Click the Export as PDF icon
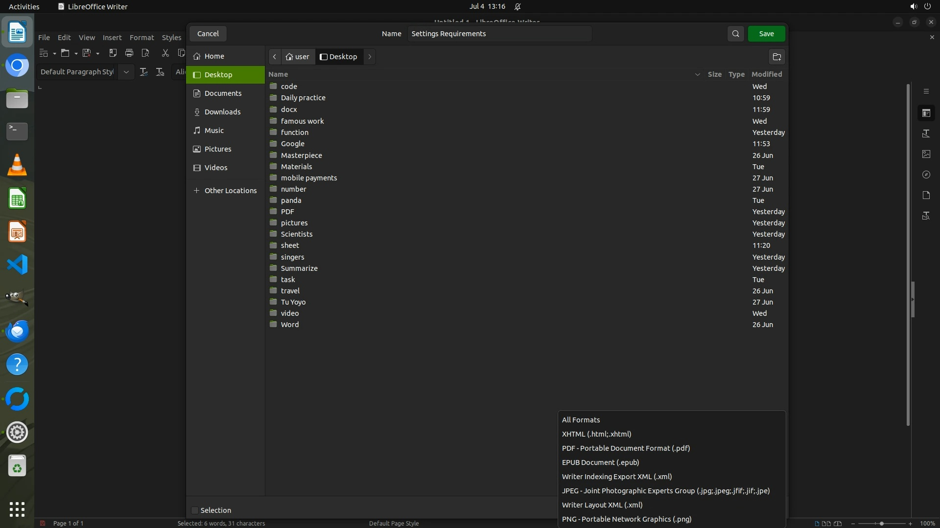Screen dimensions: 940x528 point(113,53)
